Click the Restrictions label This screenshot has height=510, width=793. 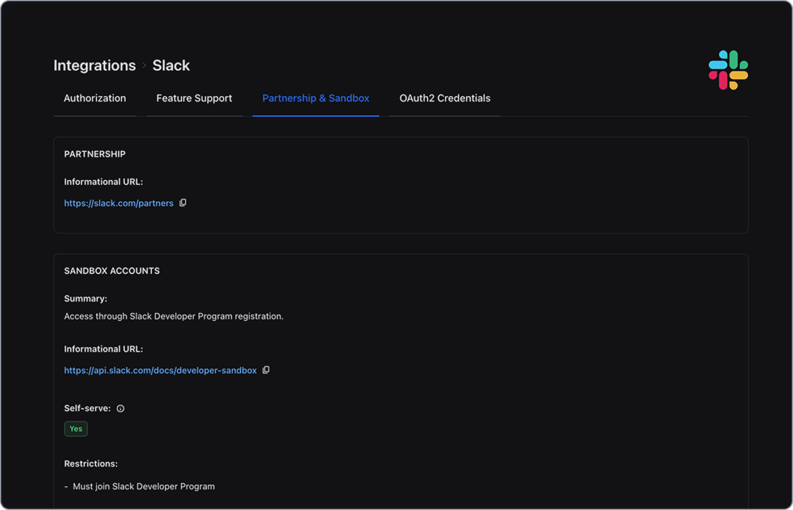point(91,464)
